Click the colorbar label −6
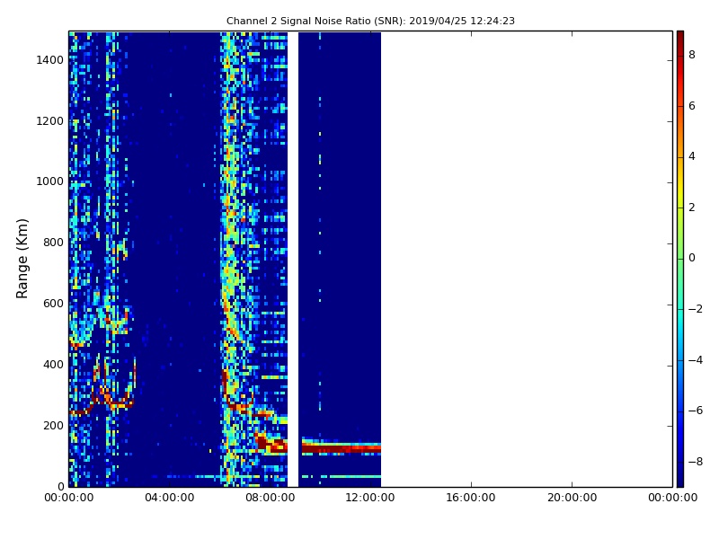The image size is (719, 539). click(695, 411)
